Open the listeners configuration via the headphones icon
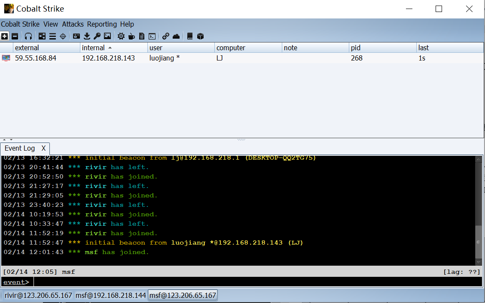This screenshot has width=485, height=303. (28, 36)
